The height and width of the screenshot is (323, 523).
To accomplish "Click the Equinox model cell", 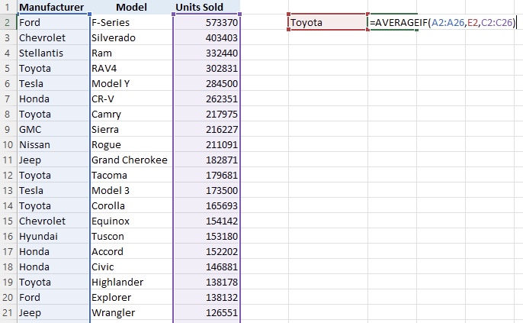I will click(131, 221).
